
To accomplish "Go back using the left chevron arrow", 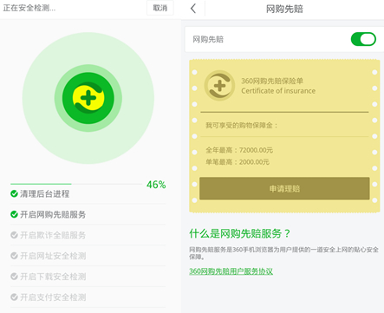I will pyautogui.click(x=193, y=9).
